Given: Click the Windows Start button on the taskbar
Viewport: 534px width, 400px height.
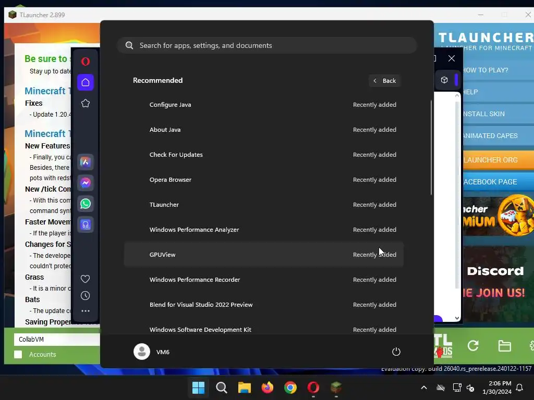Looking at the screenshot, I should click(198, 387).
